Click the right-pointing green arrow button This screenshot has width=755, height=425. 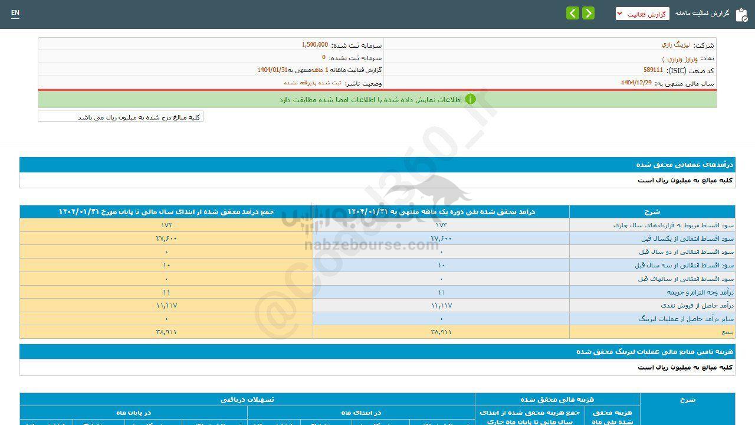588,13
